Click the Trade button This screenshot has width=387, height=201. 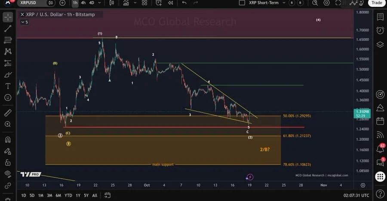coord(377,3)
